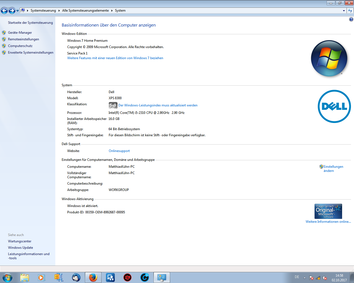
Task: Open Action Center flag tray icon
Action: [x=311, y=278]
